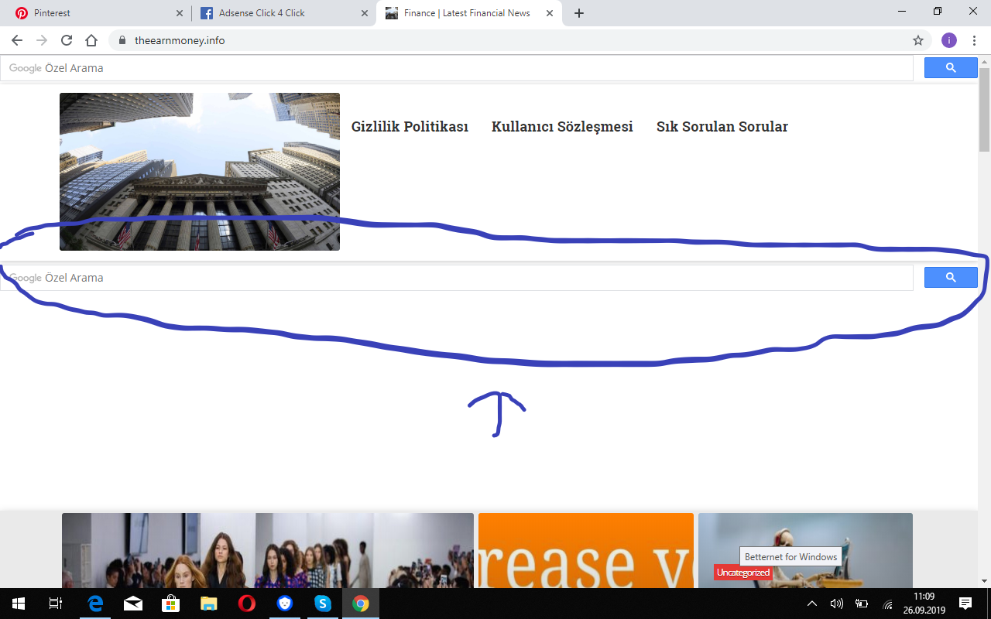991x619 pixels.
Task: Open Gizlilik Politikası page
Action: 410,127
